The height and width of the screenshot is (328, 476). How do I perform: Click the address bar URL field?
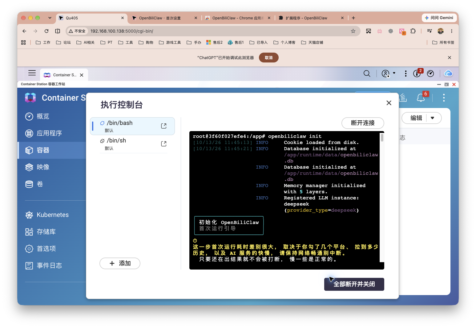point(212,31)
